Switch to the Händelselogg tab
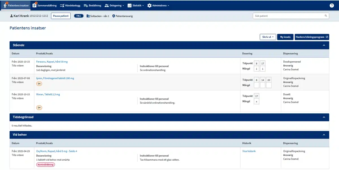Screen dimensions: 339x170 click(70, 5)
